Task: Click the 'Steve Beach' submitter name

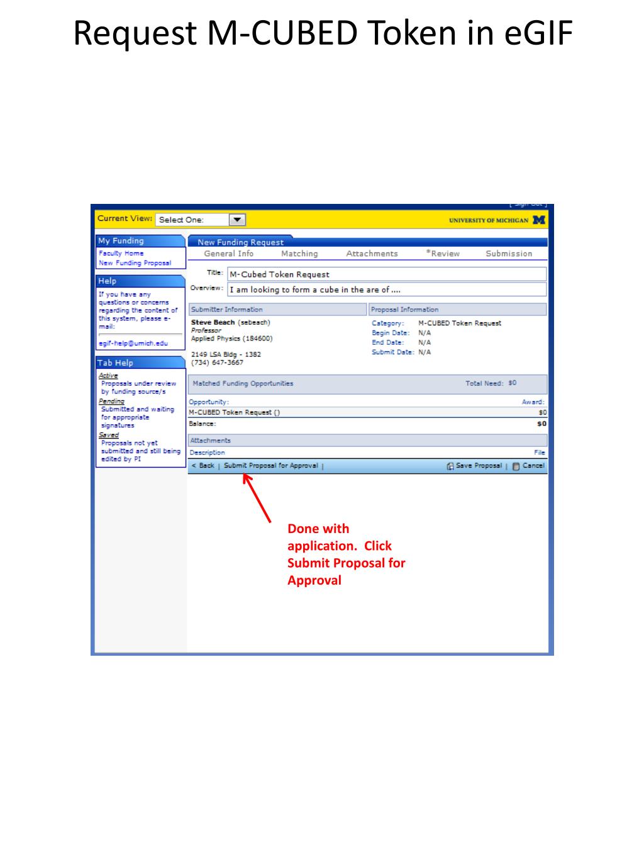Action: 213,322
